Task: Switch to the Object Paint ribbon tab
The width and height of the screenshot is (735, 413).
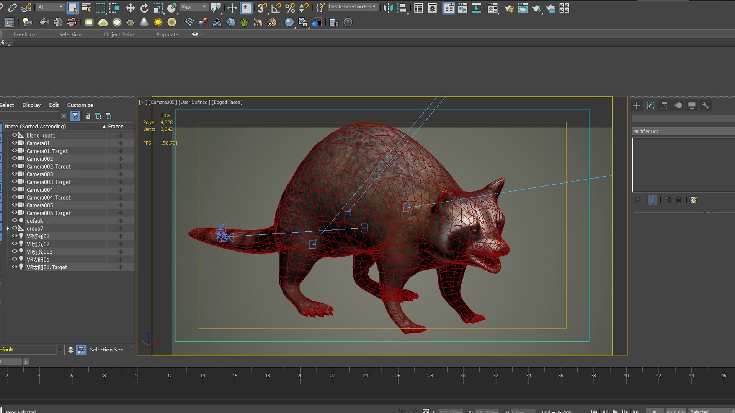Action: click(x=119, y=34)
